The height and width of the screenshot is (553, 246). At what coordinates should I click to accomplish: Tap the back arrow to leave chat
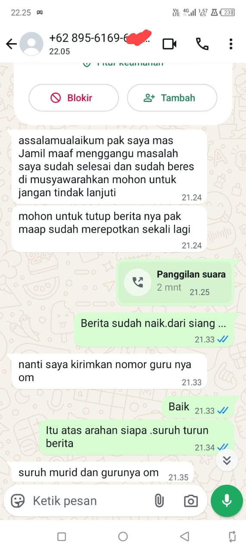pyautogui.click(x=11, y=44)
